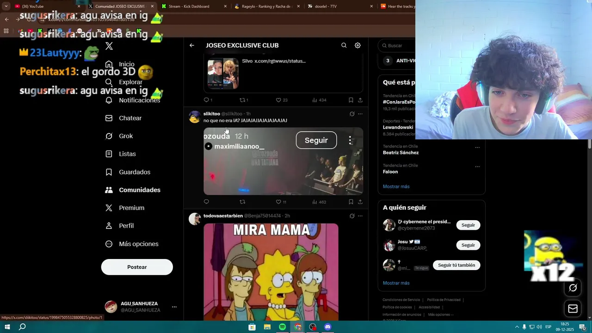This screenshot has width=592, height=333.
Task: Open Grok icon on slikitoo post header
Action: click(352, 114)
